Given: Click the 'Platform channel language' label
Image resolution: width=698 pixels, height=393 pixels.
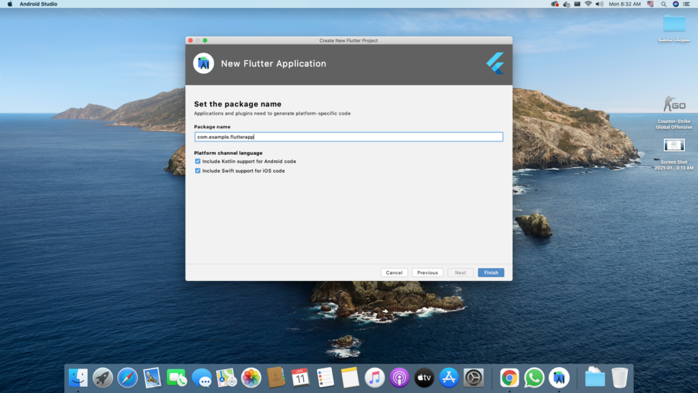Looking at the screenshot, I should click(228, 153).
